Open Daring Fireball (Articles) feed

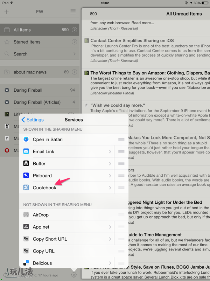(40, 102)
